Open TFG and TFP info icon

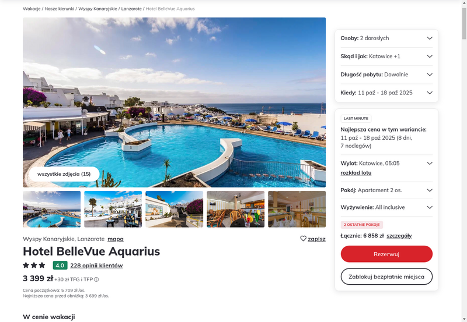pyautogui.click(x=96, y=279)
